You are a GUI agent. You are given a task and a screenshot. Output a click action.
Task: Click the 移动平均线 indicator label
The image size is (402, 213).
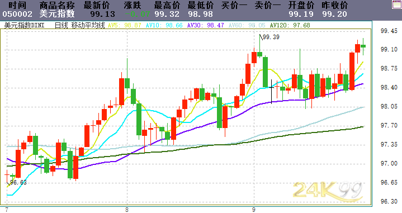88,25
